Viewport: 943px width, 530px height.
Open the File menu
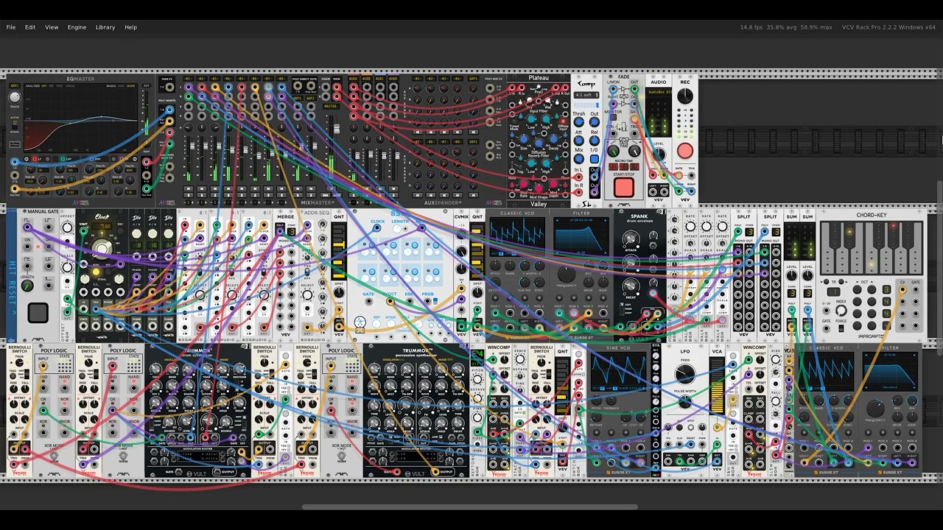click(11, 27)
